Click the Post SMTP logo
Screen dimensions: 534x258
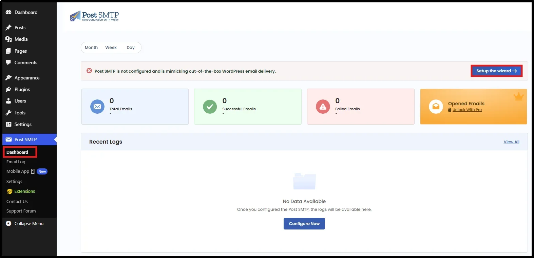94,16
